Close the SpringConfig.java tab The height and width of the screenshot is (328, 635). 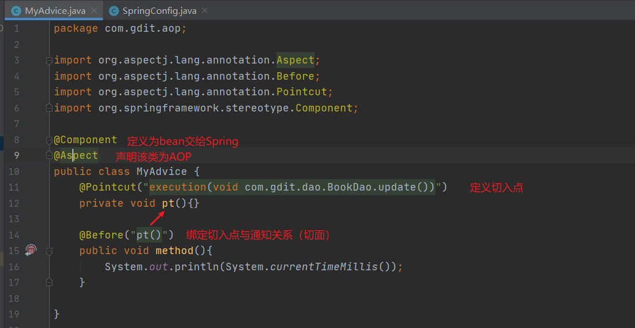click(205, 11)
